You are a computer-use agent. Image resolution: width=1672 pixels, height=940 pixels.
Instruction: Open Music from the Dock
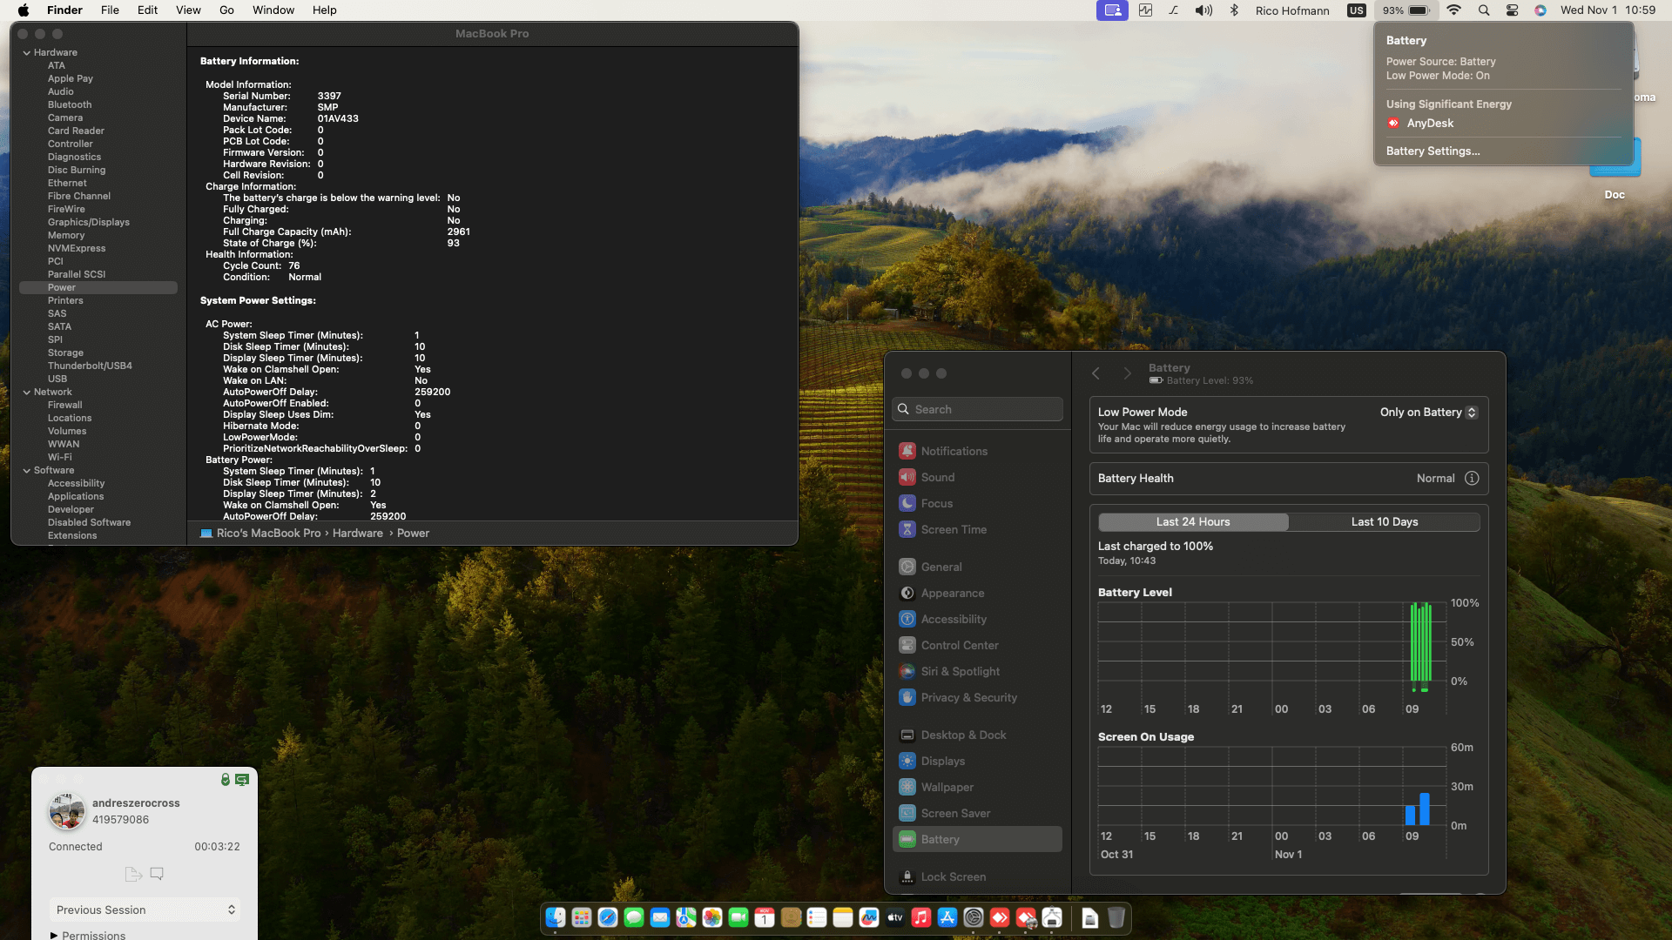tap(921, 917)
